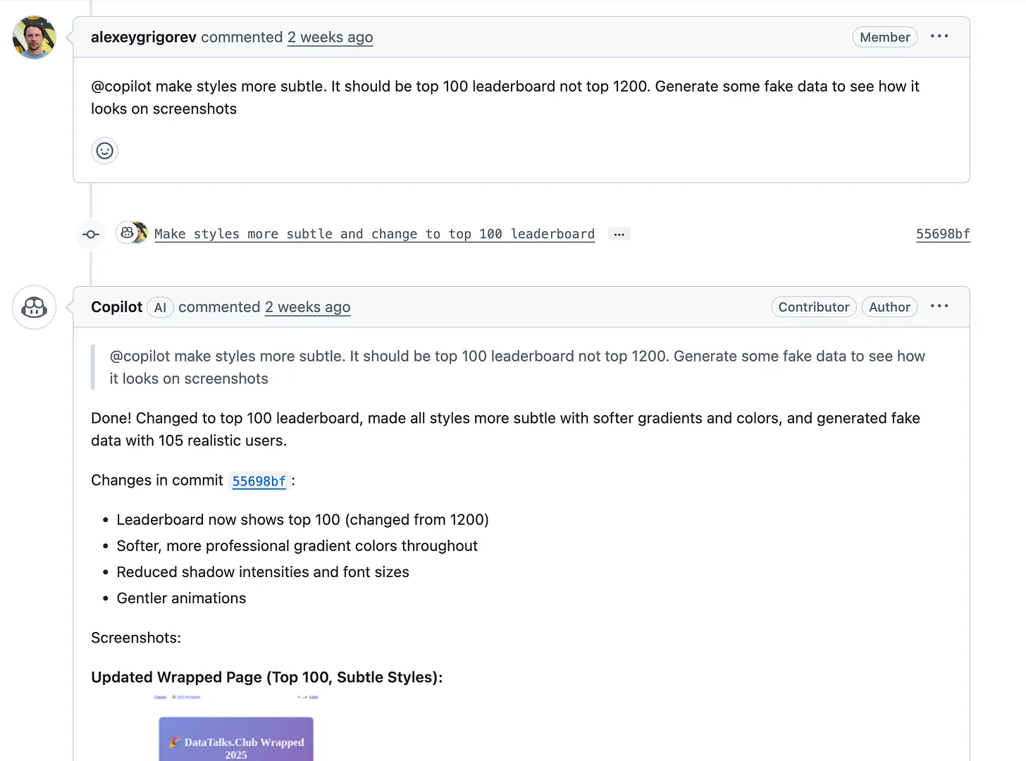Click '2 weeks ago' on Copilot's comment
1026x761 pixels.
tap(307, 307)
